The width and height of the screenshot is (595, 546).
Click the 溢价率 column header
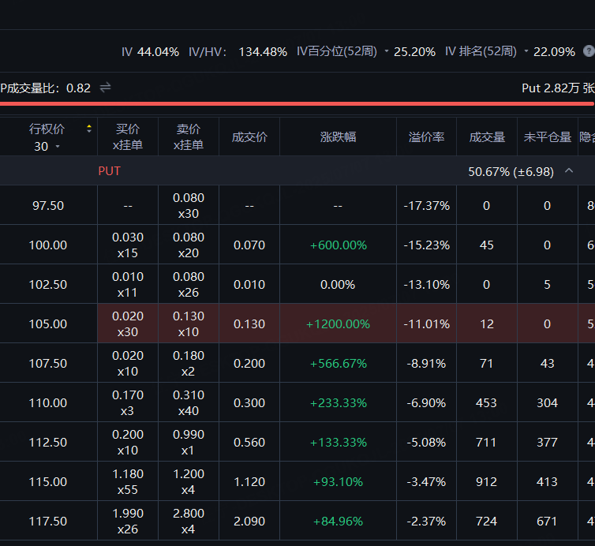click(426, 136)
